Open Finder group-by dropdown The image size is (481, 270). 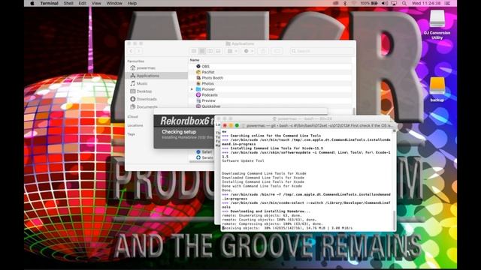coord(232,51)
